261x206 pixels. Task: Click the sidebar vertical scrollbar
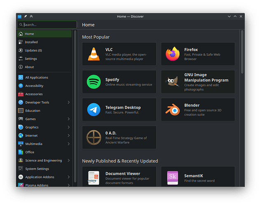[x=75, y=106]
